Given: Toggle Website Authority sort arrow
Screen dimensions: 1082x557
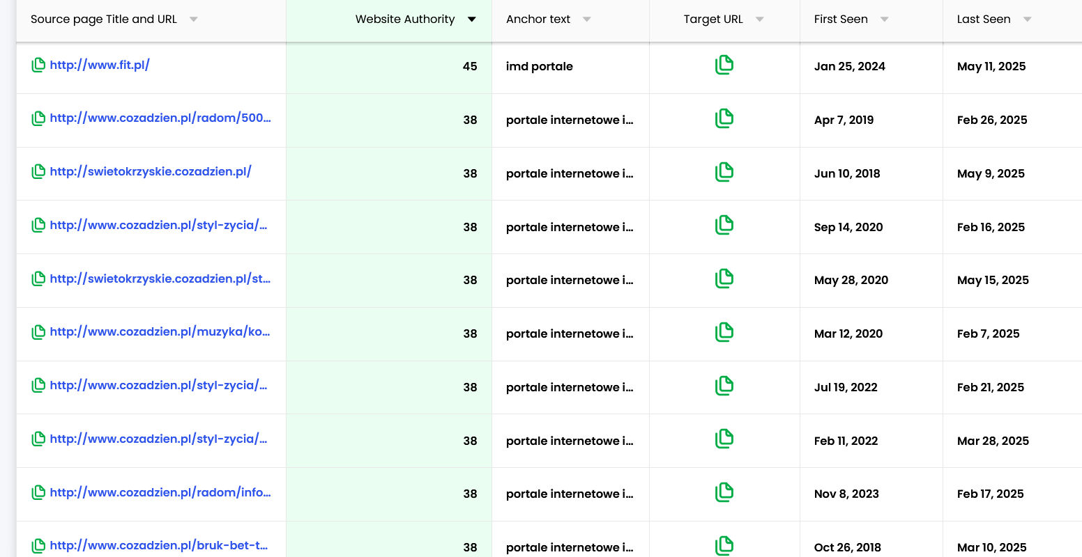Looking at the screenshot, I should pos(472,19).
